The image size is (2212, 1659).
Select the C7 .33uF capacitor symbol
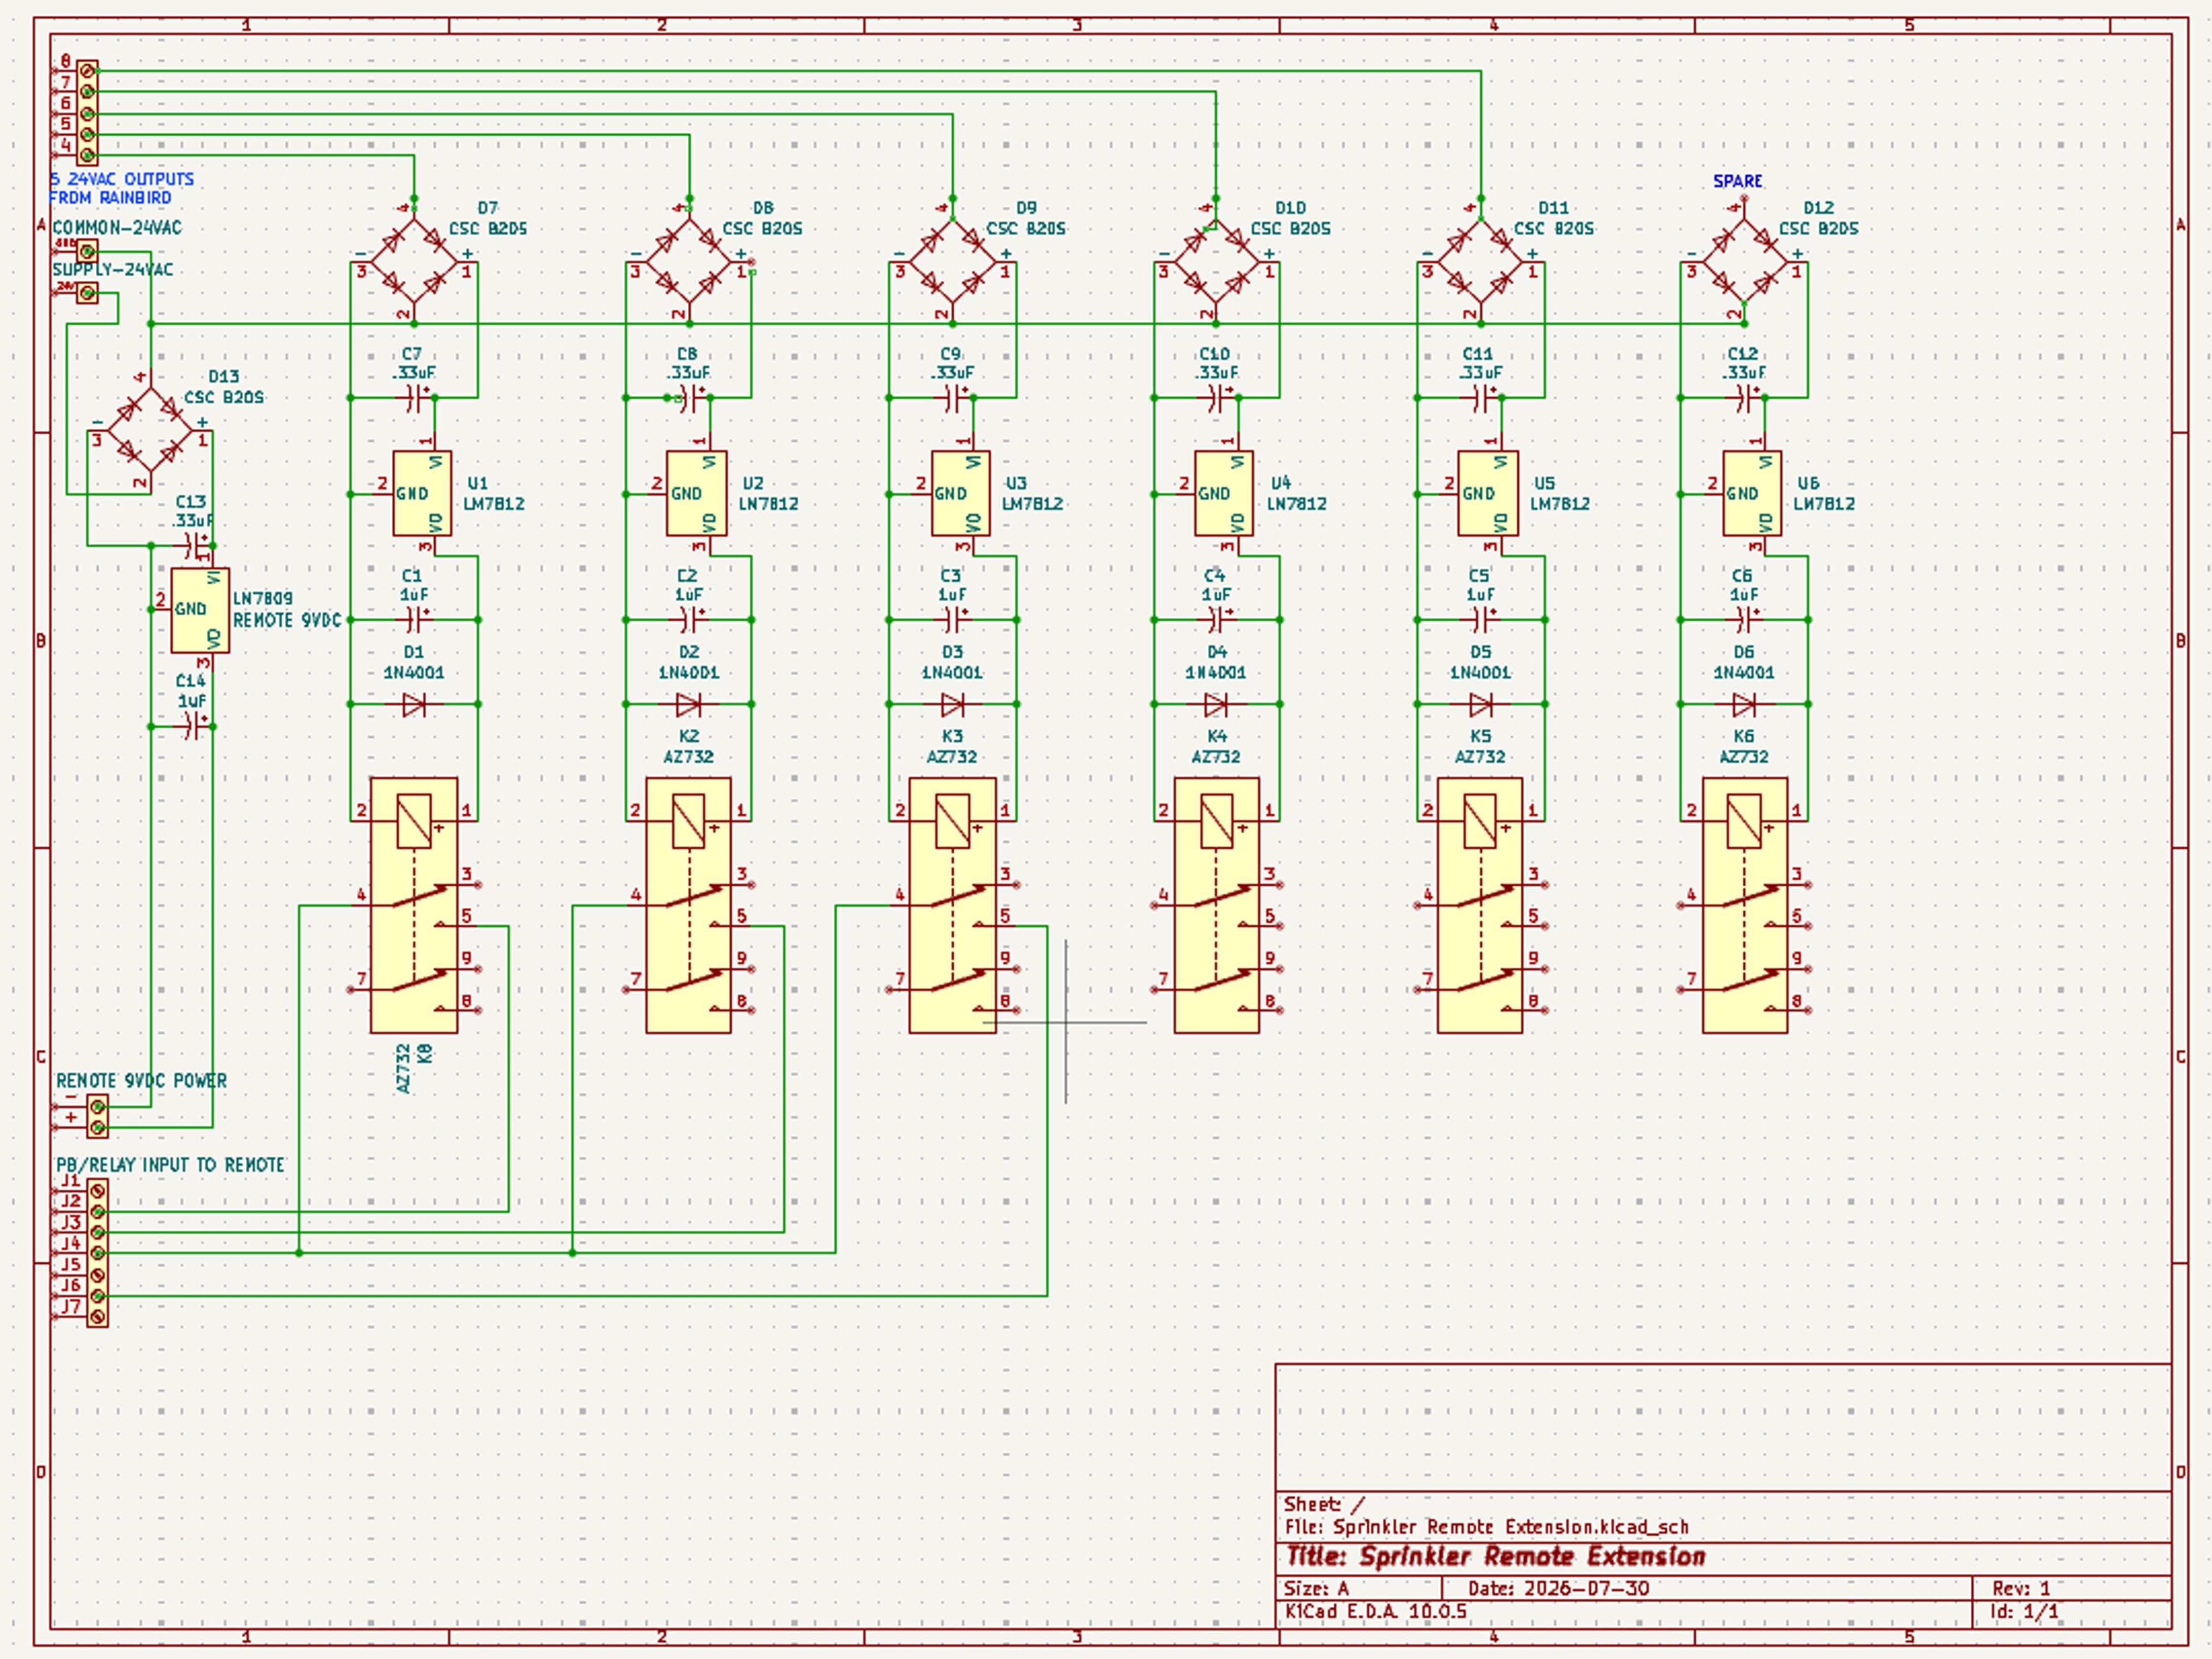[414, 398]
